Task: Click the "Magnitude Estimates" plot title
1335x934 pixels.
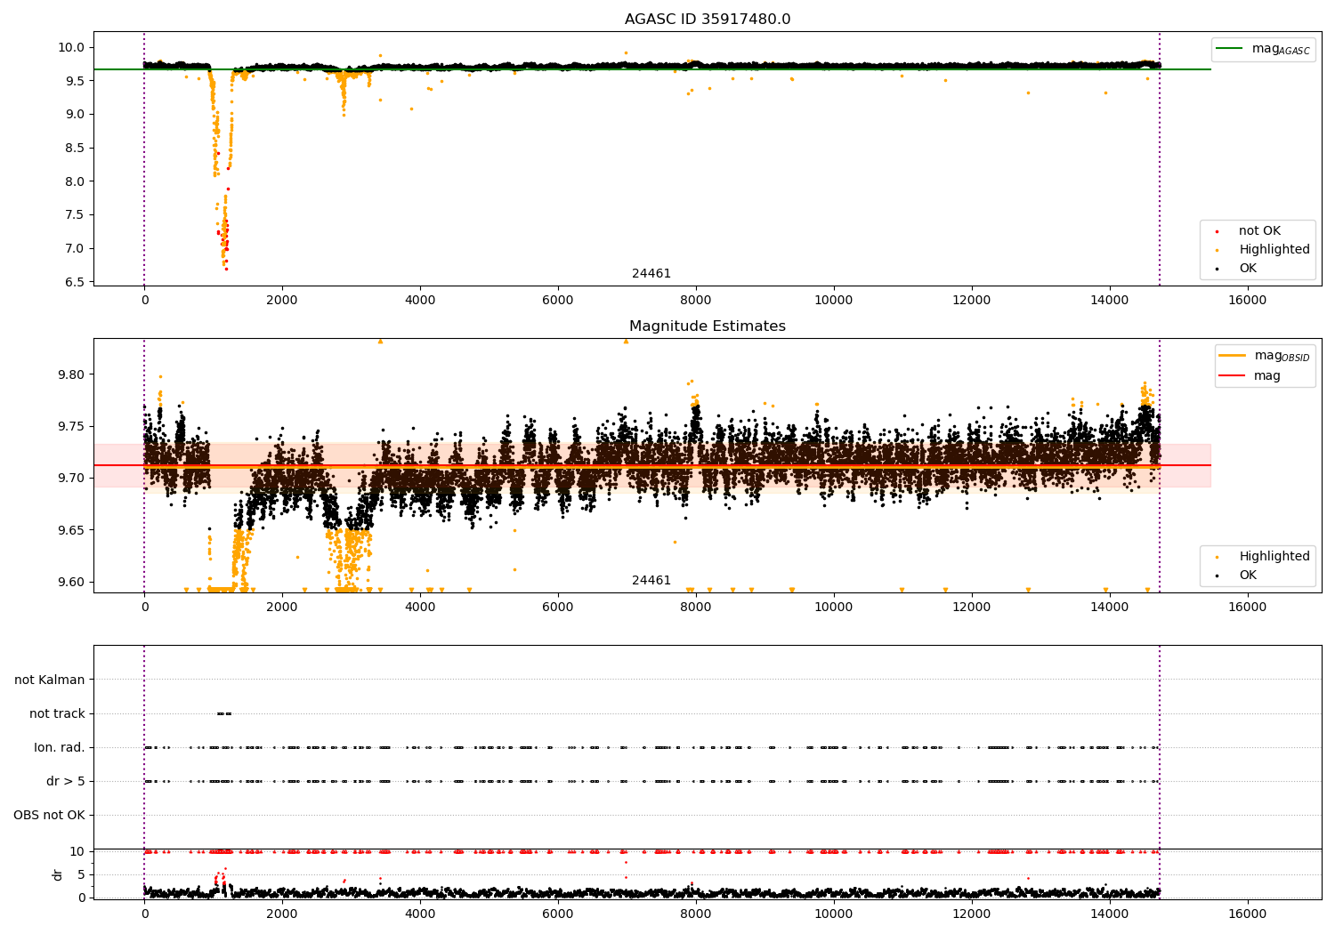Action: [708, 326]
